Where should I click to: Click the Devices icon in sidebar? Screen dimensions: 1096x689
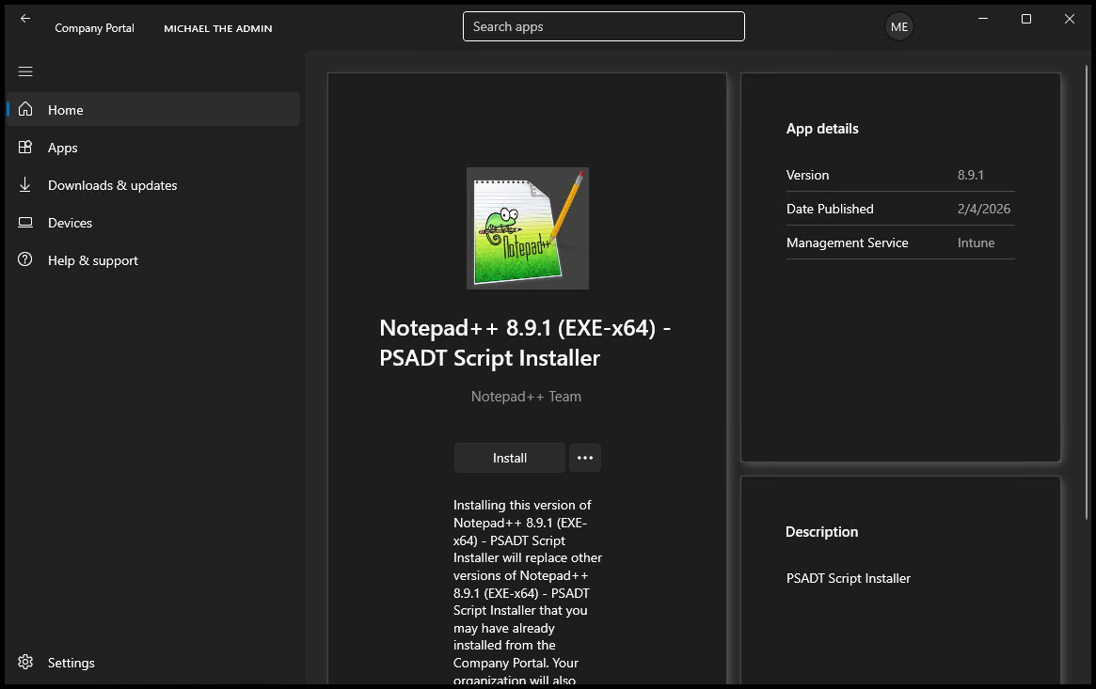(x=25, y=223)
